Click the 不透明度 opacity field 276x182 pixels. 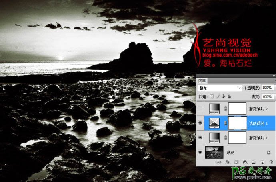pyautogui.click(x=268, y=88)
